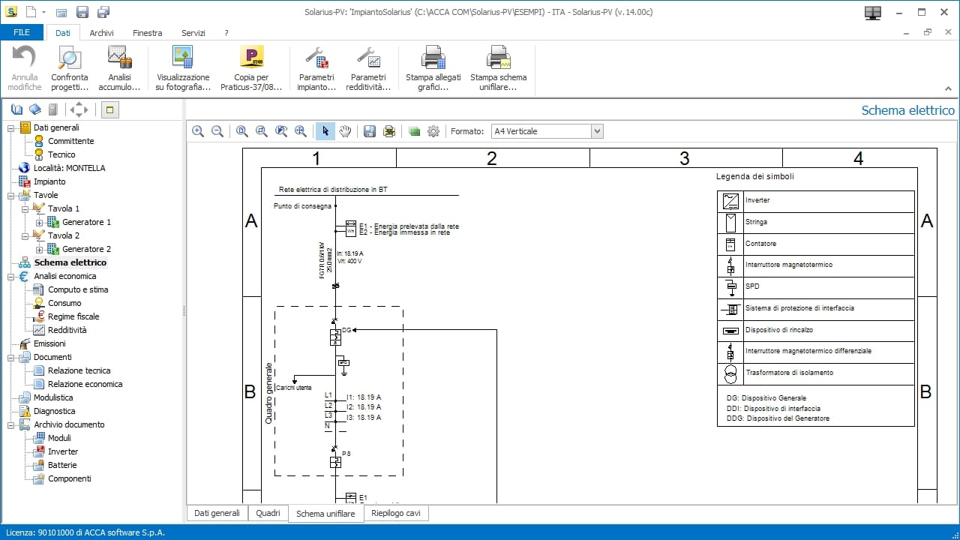Viewport: 960px width, 540px height.
Task: Toggle the hand pan tool
Action: 345,131
